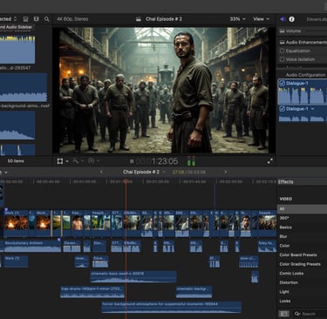Go forward in timeline history arrow
The width and height of the screenshot is (327, 319).
pyautogui.click(x=226, y=172)
